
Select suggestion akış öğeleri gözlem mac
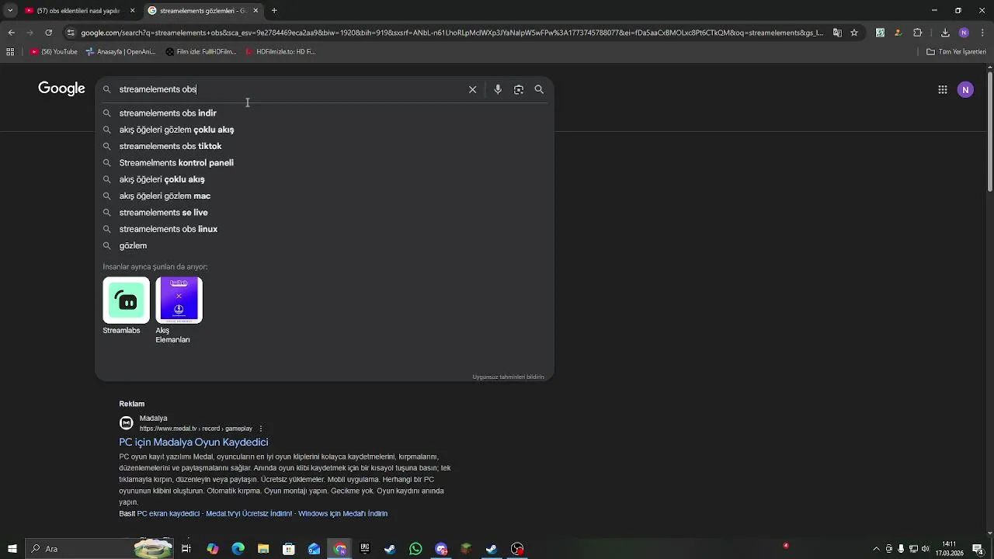pyautogui.click(x=325, y=196)
